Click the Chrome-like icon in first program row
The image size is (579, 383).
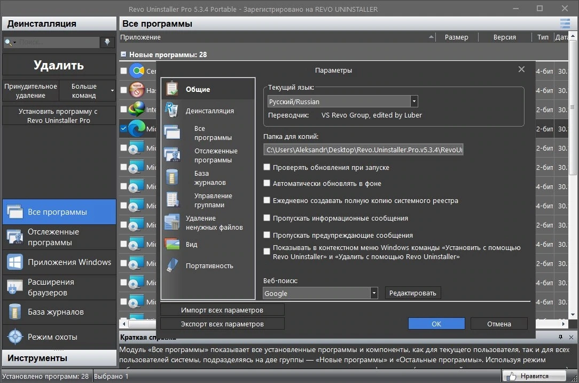(137, 71)
